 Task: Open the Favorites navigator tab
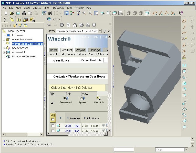[19, 20]
